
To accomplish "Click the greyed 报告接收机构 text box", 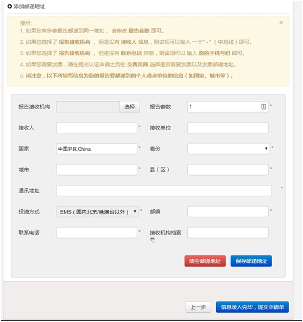I will pyautogui.click(x=88, y=107).
